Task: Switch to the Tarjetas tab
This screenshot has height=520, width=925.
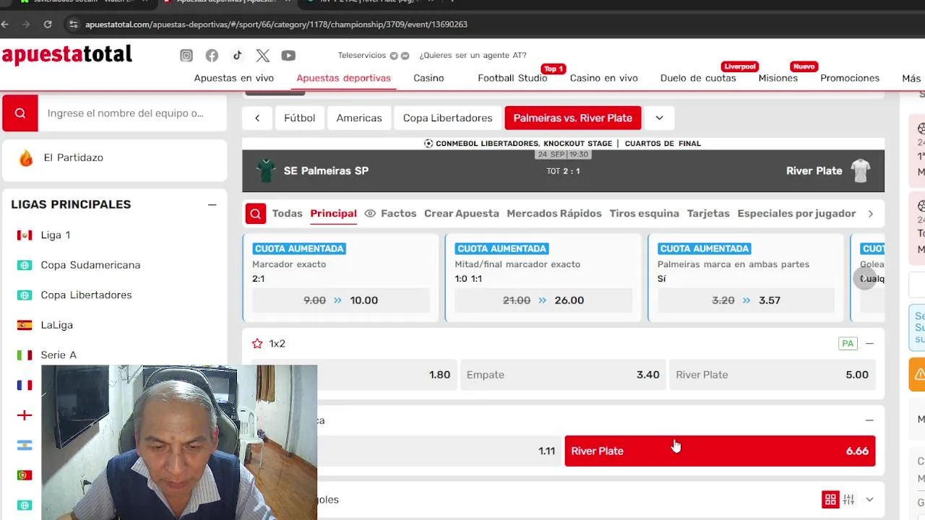Action: pos(708,214)
